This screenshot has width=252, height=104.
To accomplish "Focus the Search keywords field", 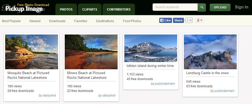I will coord(175,7).
